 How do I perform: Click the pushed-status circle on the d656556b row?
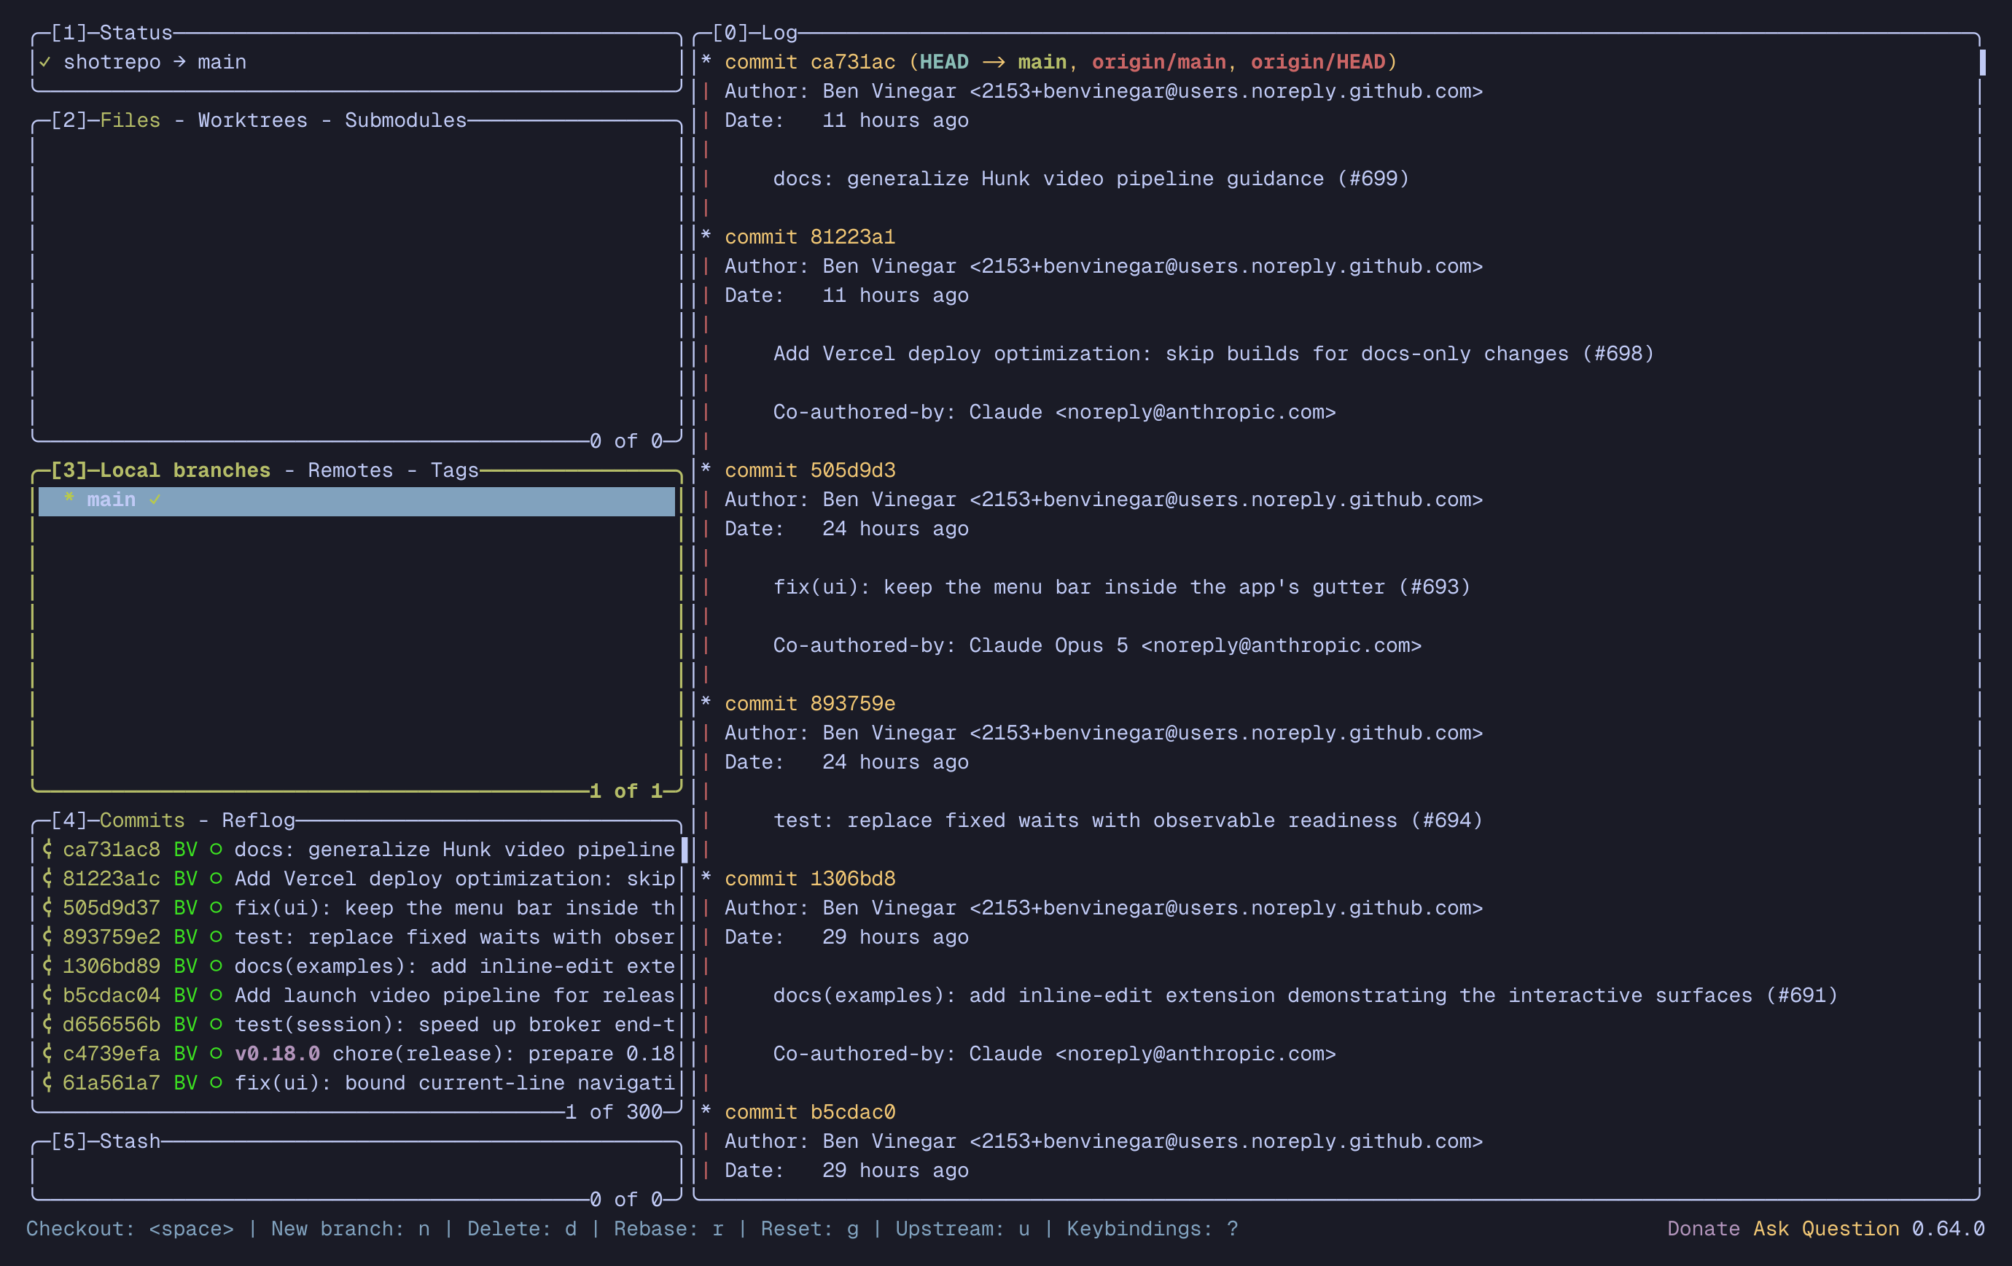click(x=216, y=1025)
